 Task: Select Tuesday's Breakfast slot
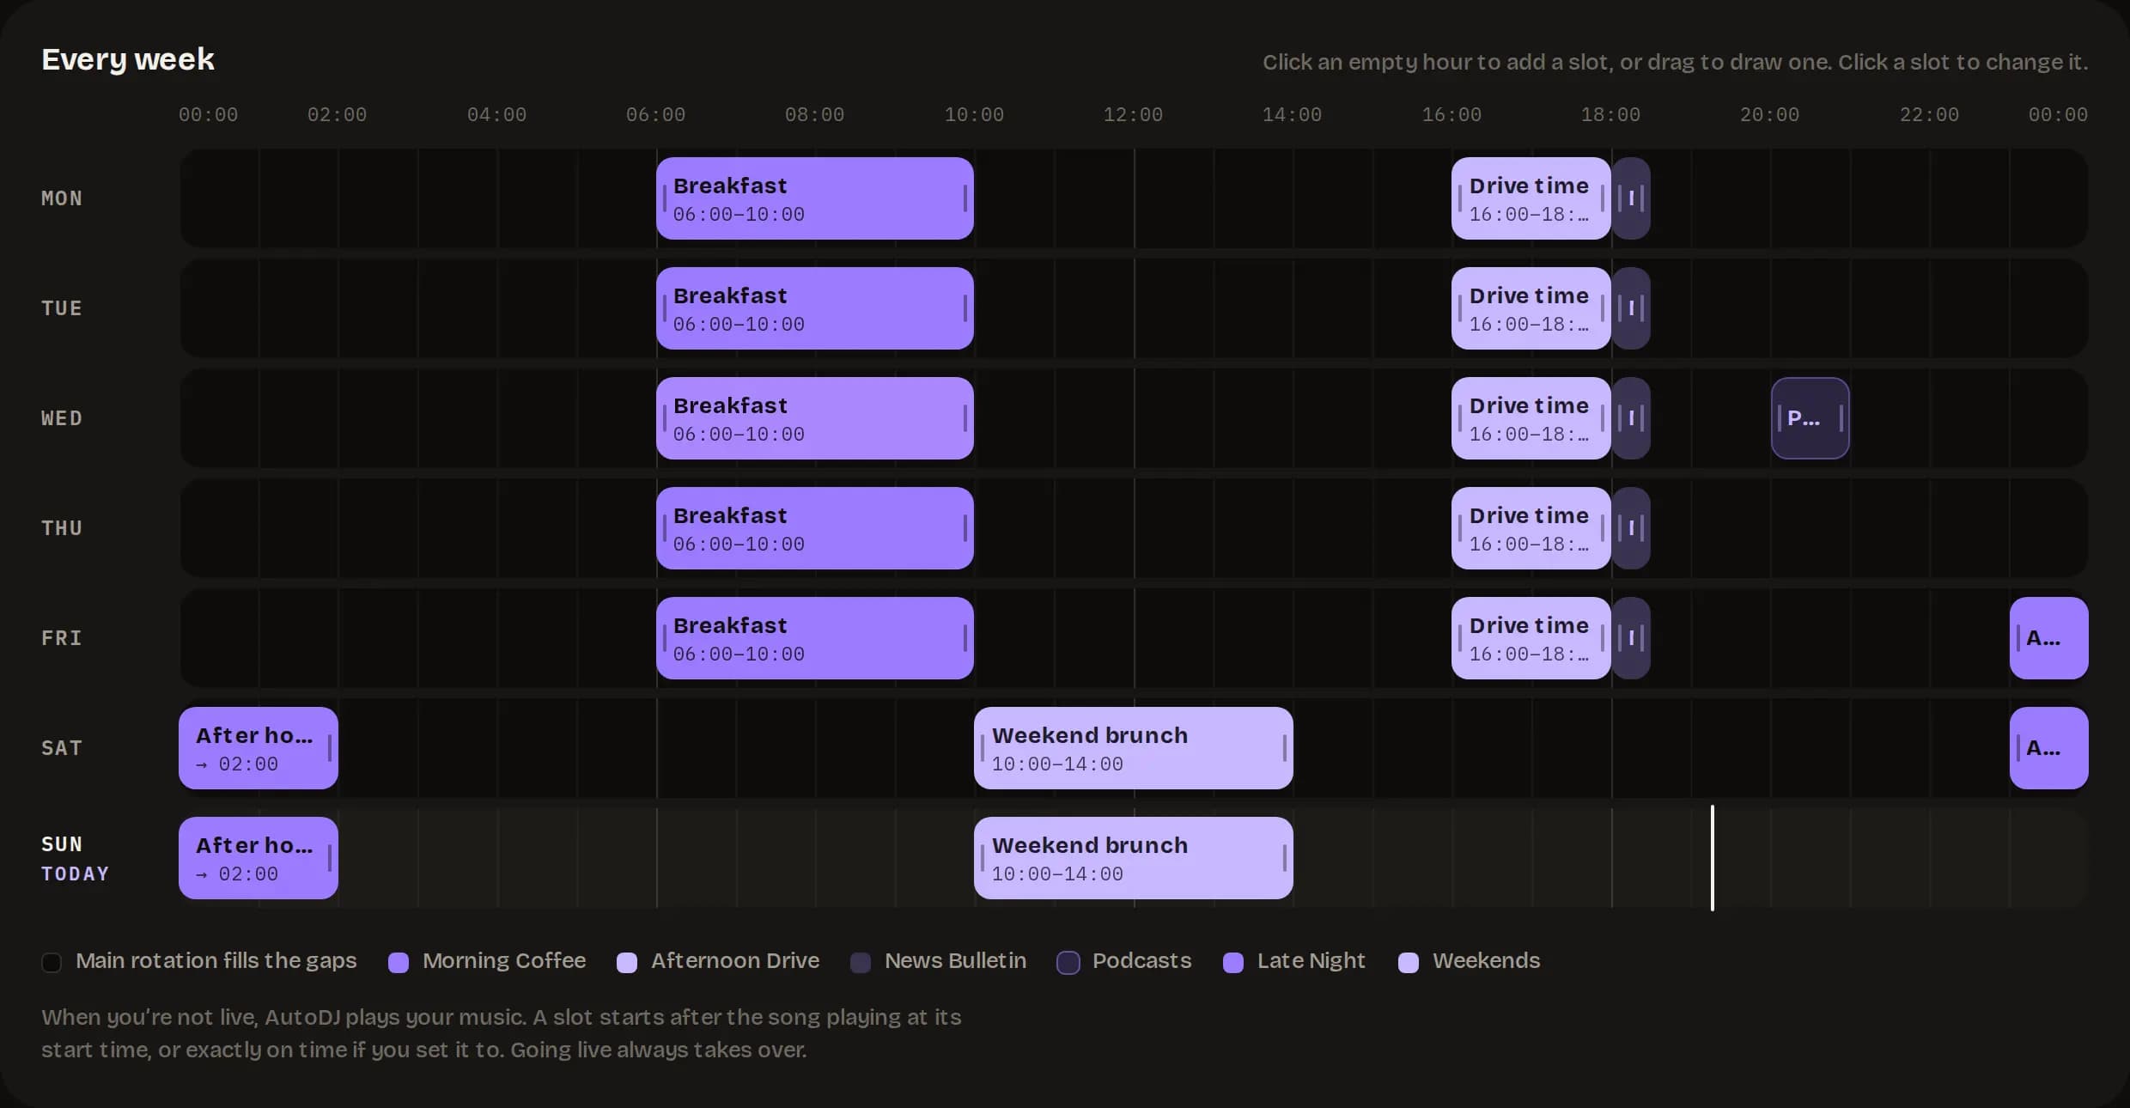(x=814, y=308)
